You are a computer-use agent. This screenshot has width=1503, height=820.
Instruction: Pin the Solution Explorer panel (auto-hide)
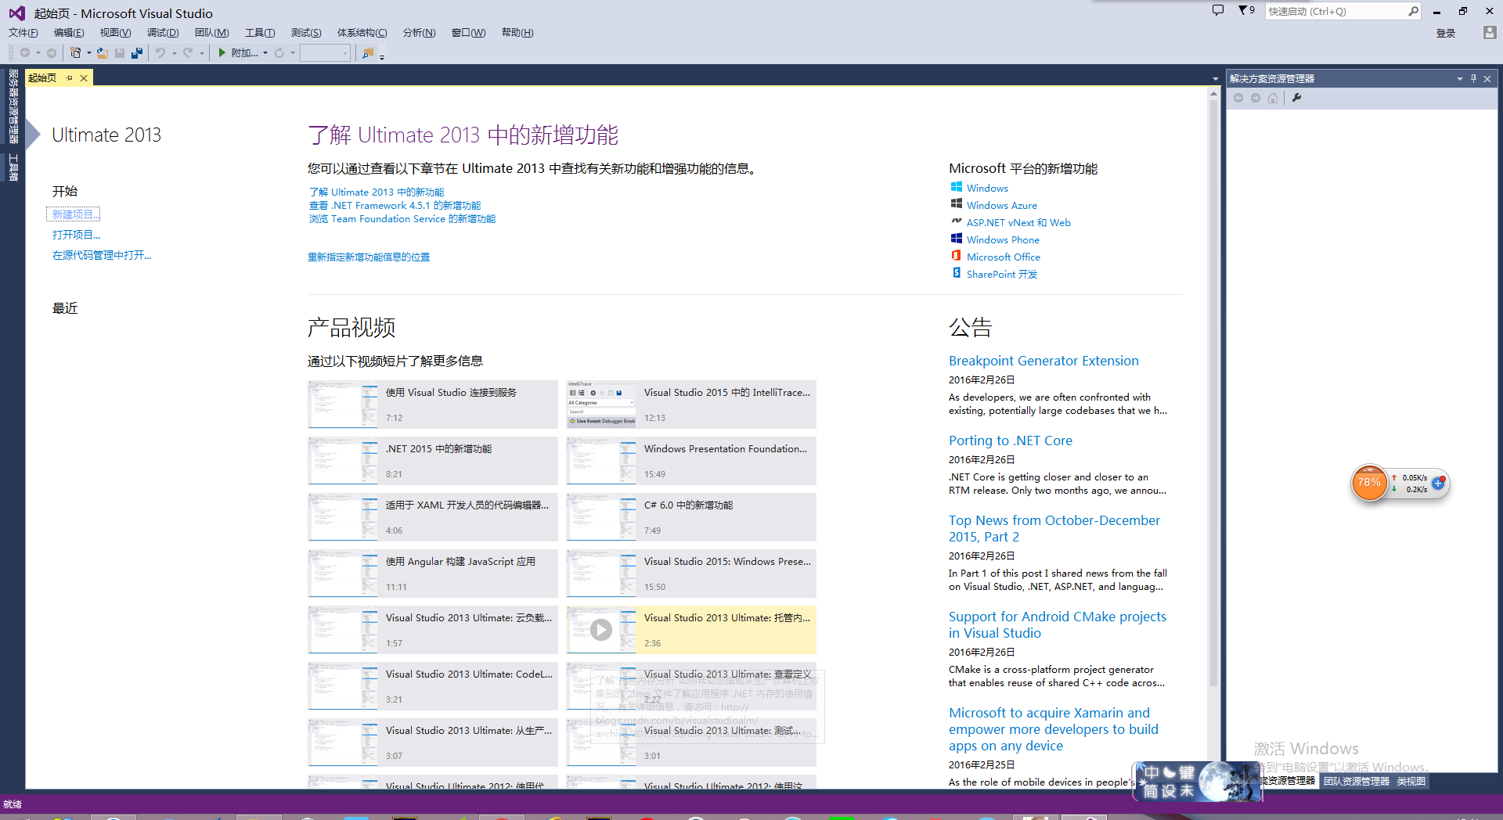[1473, 78]
